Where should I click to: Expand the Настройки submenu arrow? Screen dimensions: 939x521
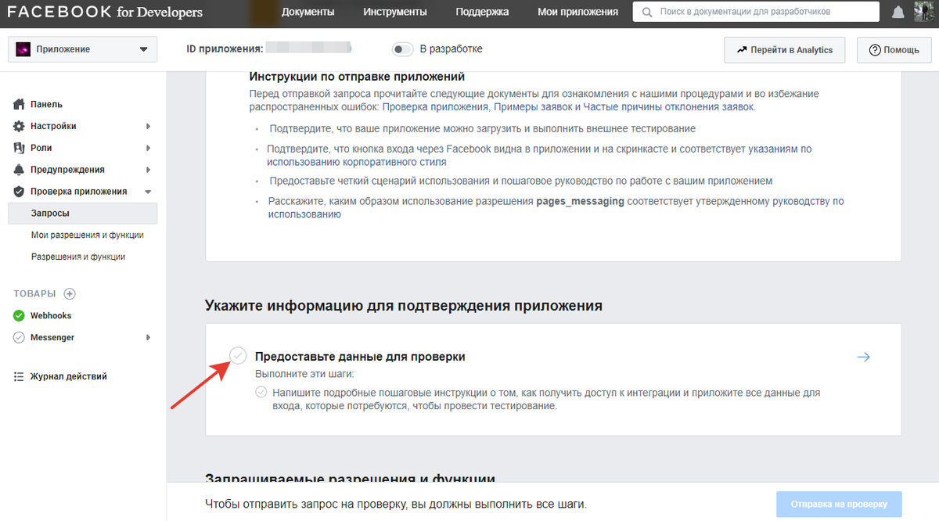(148, 126)
